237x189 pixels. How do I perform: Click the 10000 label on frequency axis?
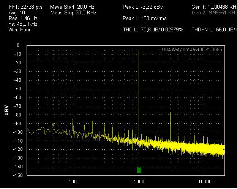click(x=205, y=182)
